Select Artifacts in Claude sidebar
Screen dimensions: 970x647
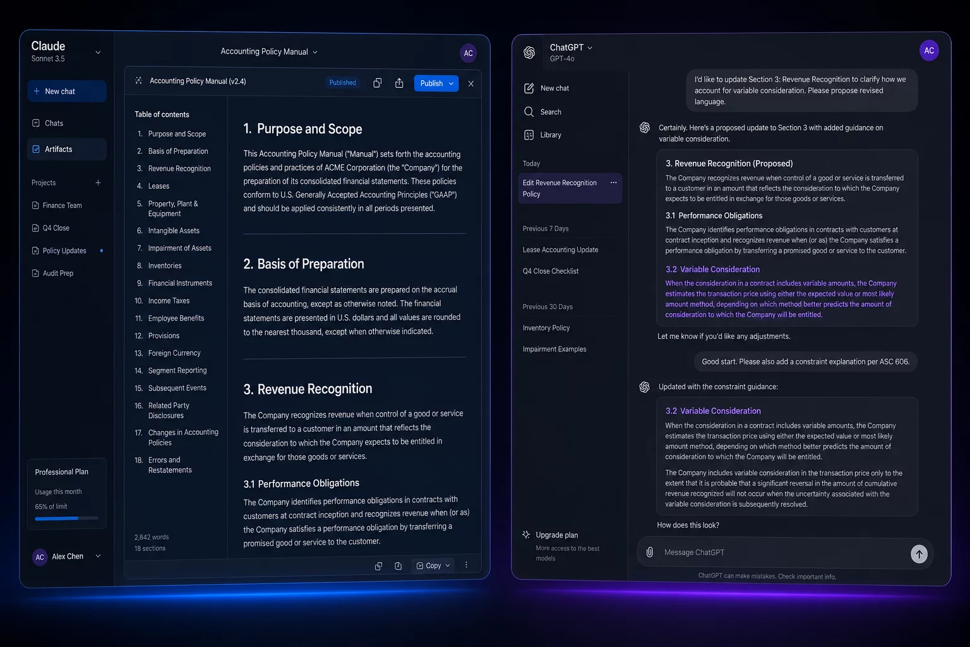(67, 149)
